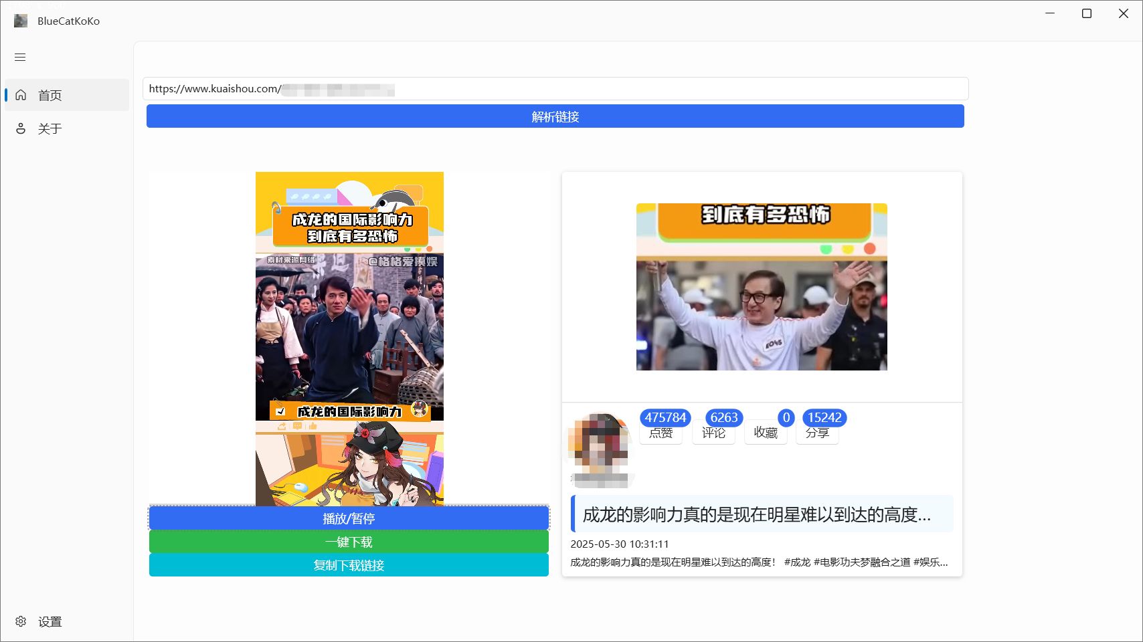
Task: Click the person icon beside 关于
Action: click(x=21, y=128)
